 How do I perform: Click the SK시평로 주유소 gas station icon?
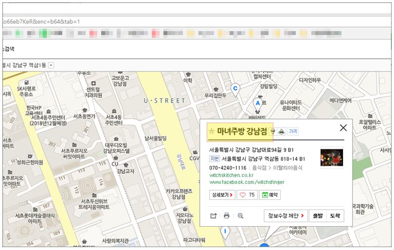click(27, 82)
